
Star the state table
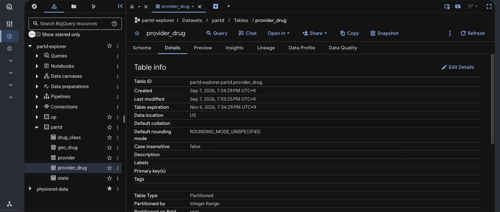coord(110,178)
